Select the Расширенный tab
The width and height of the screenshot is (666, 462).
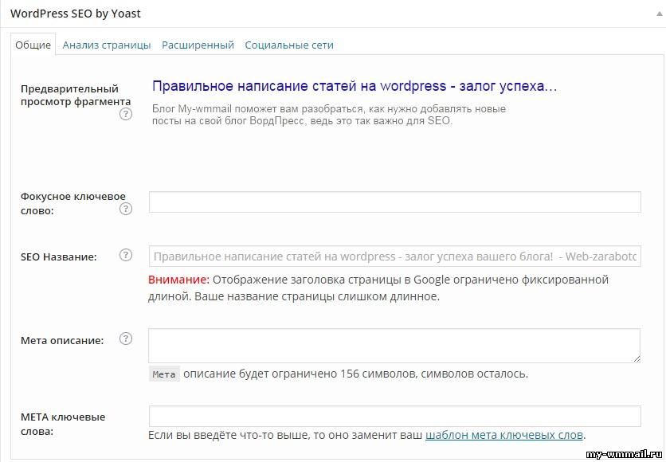[x=198, y=45]
